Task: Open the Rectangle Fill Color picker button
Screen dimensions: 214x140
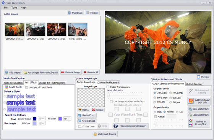Action: point(42,123)
